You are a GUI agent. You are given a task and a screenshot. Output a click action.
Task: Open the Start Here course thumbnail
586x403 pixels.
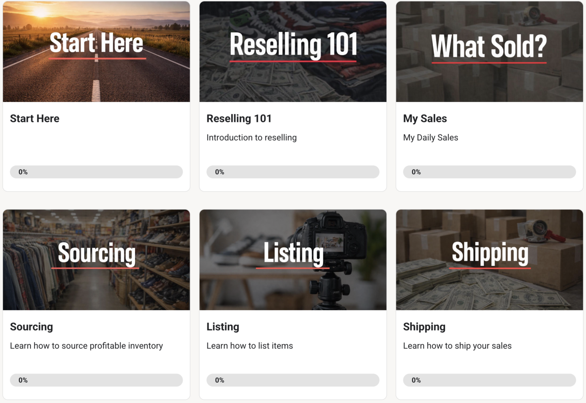(x=96, y=52)
